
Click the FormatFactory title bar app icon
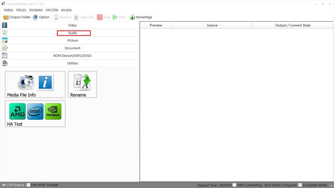pos(3,4)
